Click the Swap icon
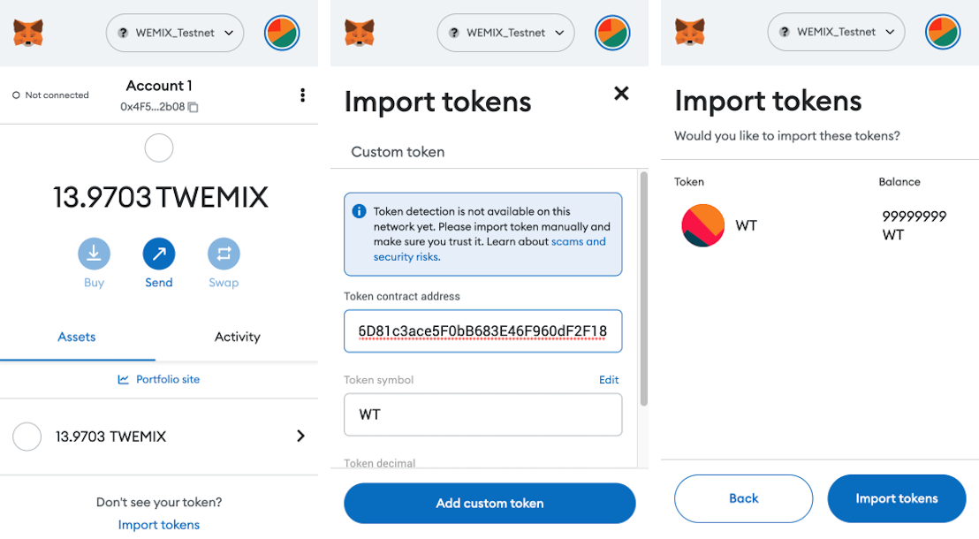Image resolution: width=979 pixels, height=539 pixels. tap(224, 254)
